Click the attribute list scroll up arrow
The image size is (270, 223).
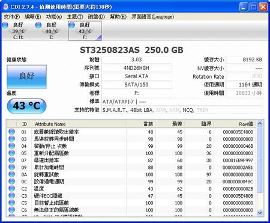point(260,124)
